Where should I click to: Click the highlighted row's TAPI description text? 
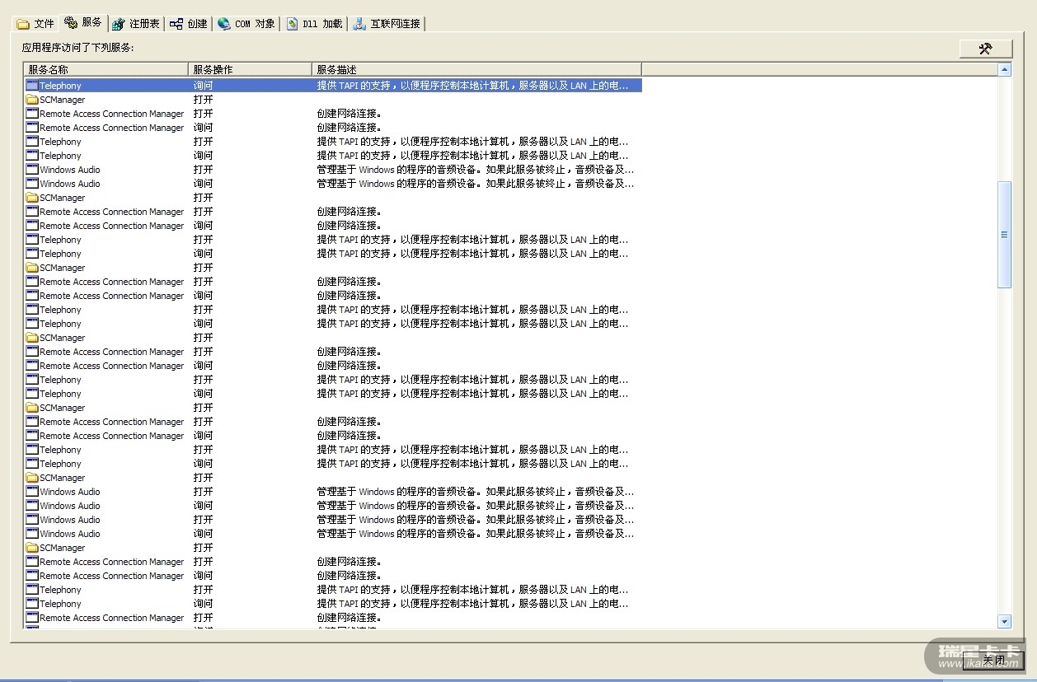(473, 86)
